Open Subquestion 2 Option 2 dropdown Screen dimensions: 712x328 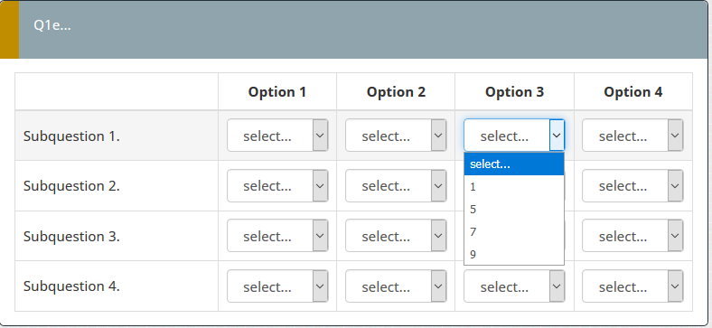pos(396,186)
